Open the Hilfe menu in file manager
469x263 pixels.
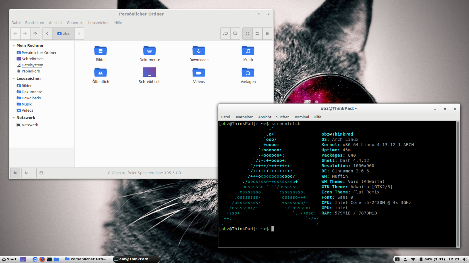pyautogui.click(x=118, y=23)
